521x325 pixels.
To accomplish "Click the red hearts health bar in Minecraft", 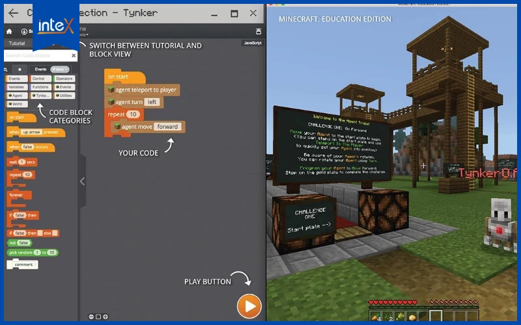I will coord(393,302).
